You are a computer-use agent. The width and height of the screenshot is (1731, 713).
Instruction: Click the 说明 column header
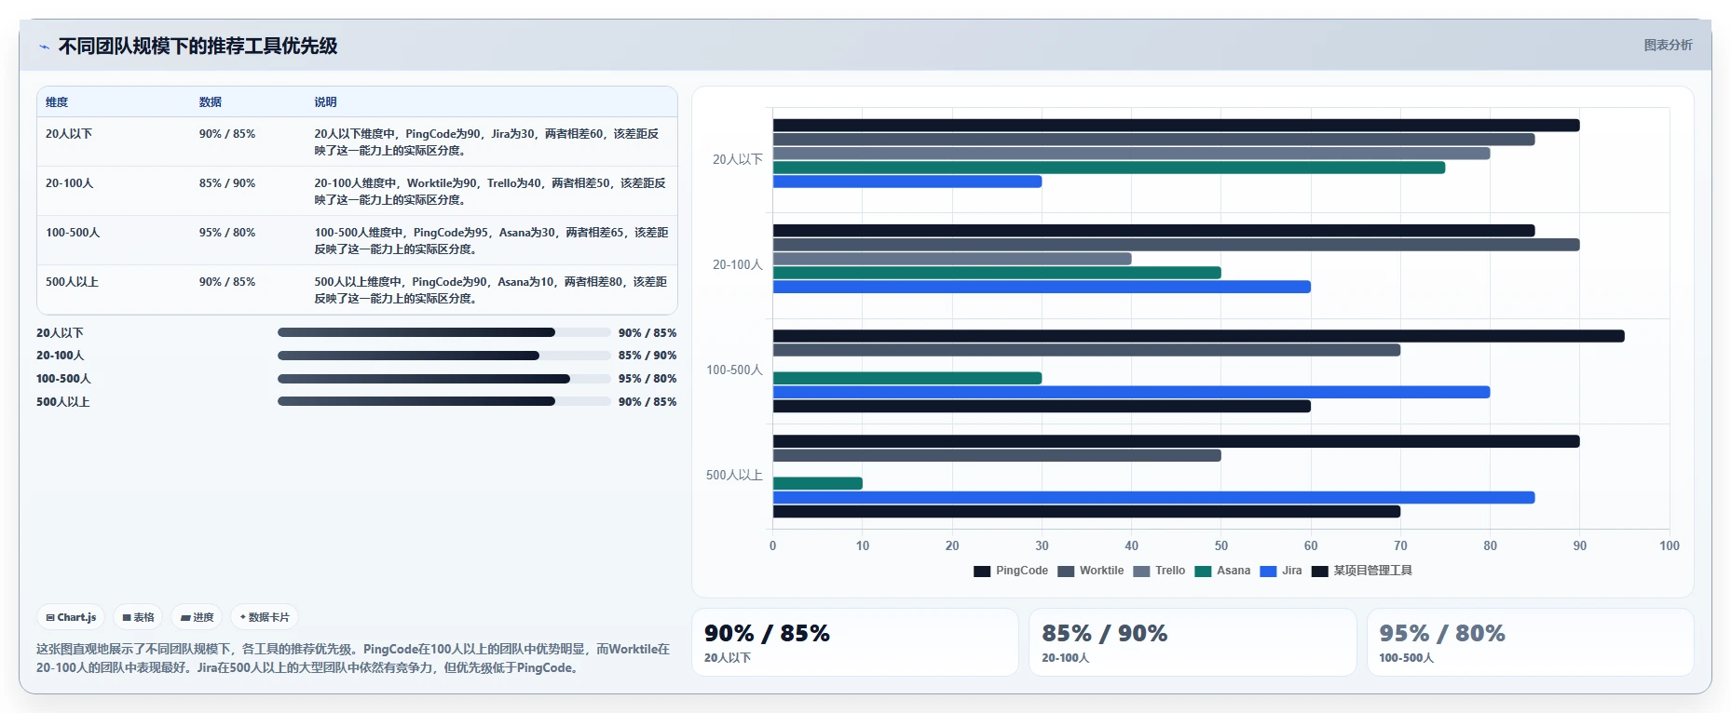325,102
